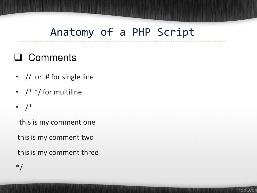Click the double-slash // comment symbol

pyautogui.click(x=28, y=77)
